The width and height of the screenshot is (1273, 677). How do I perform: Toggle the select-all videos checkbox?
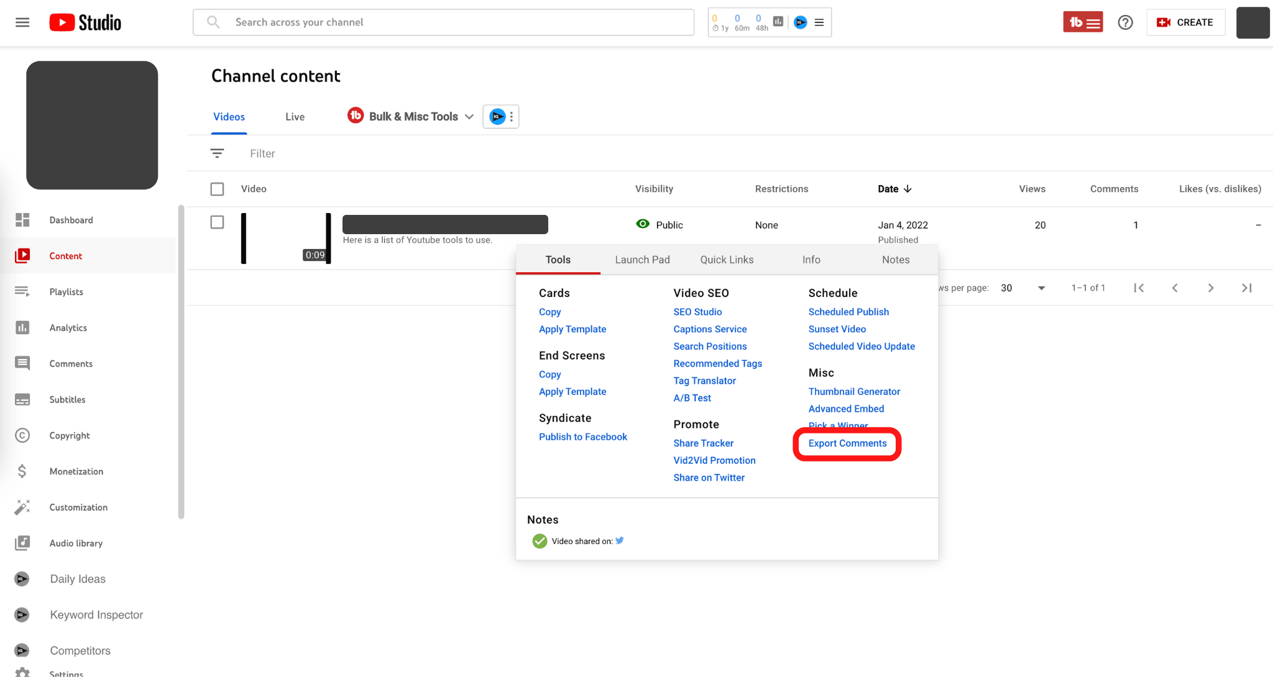click(217, 189)
